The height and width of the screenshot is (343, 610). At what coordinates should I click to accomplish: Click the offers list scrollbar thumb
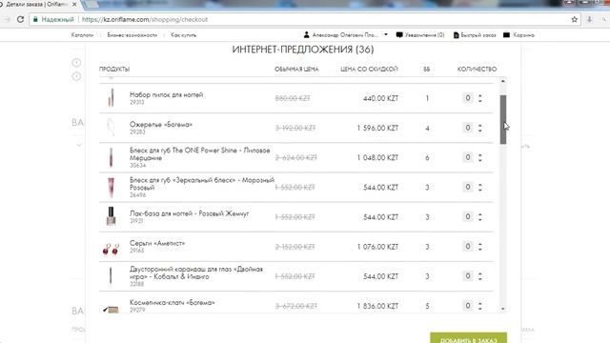503,119
